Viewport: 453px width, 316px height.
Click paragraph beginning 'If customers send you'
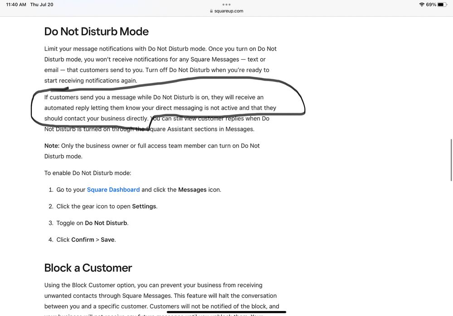[154, 108]
